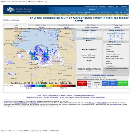Select the Nearby Radars map feature
This screenshot has width=132, height=132.
tap(111, 66)
